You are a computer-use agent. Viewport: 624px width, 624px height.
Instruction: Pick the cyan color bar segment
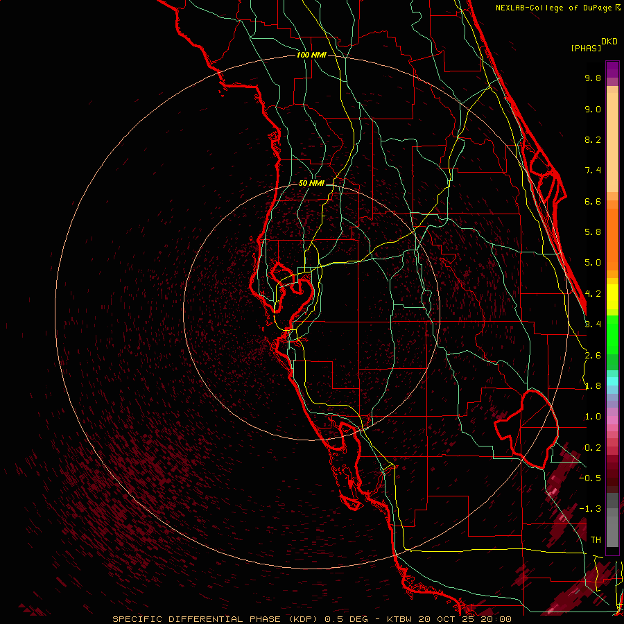pyautogui.click(x=612, y=381)
